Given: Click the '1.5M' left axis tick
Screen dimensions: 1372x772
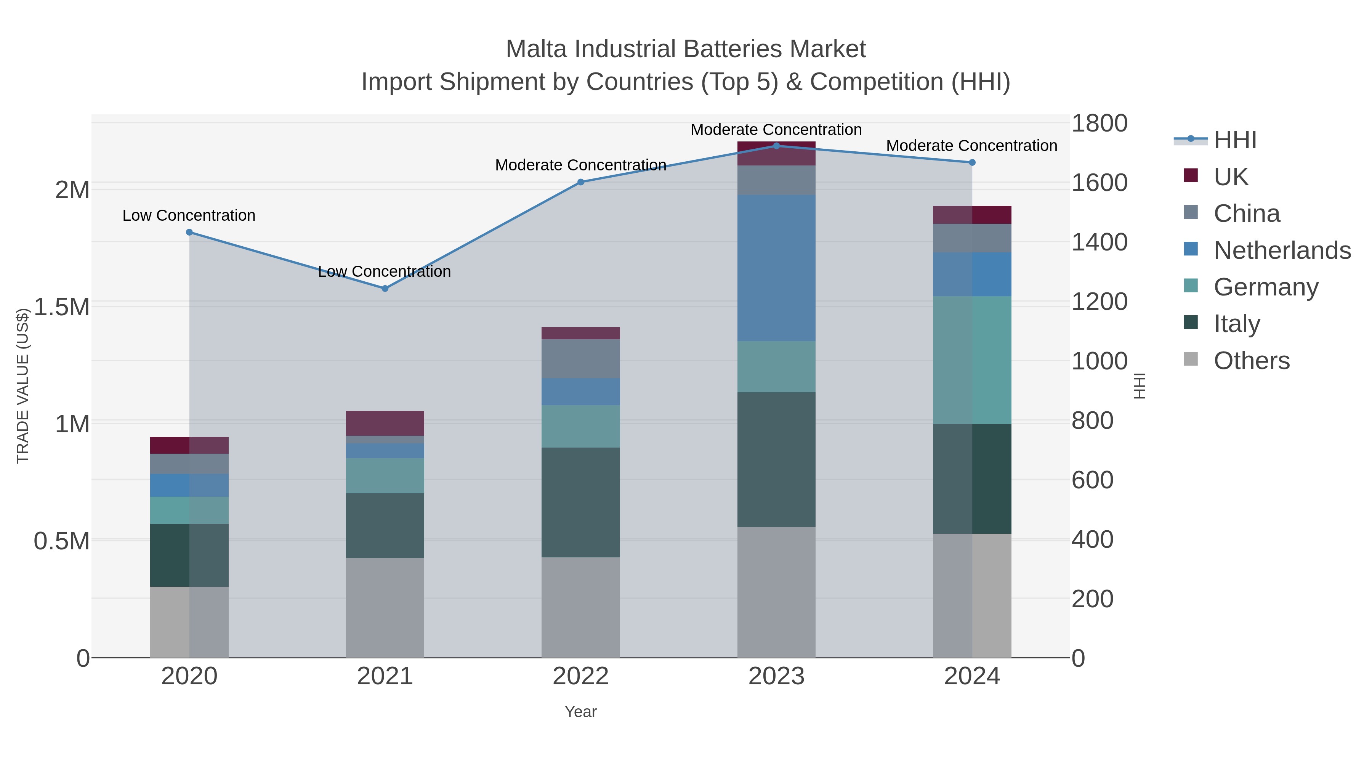Looking at the screenshot, I should pyautogui.click(x=62, y=307).
